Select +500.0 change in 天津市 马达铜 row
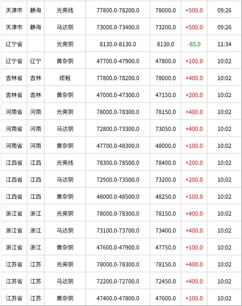 coord(194,27)
